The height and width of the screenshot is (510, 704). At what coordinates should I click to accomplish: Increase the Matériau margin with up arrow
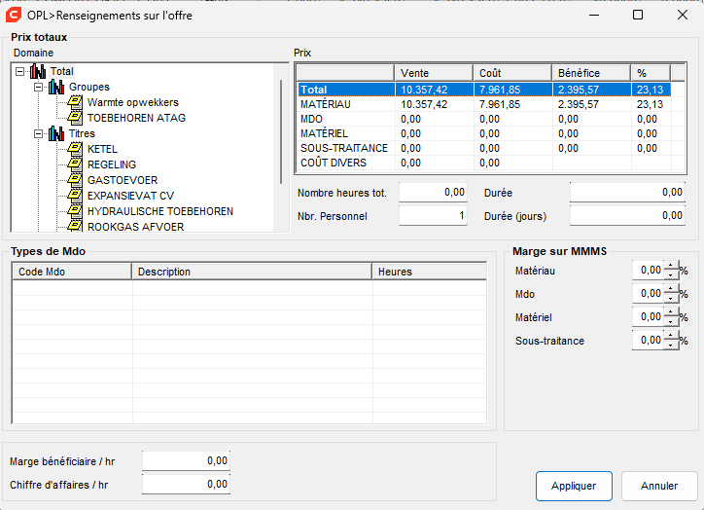point(671,266)
